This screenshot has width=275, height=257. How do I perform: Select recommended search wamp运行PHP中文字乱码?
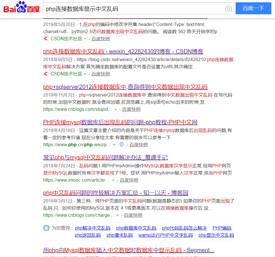coord(165,235)
